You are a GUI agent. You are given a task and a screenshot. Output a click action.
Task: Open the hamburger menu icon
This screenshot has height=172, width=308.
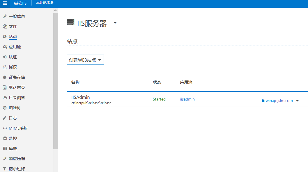(5, 3)
